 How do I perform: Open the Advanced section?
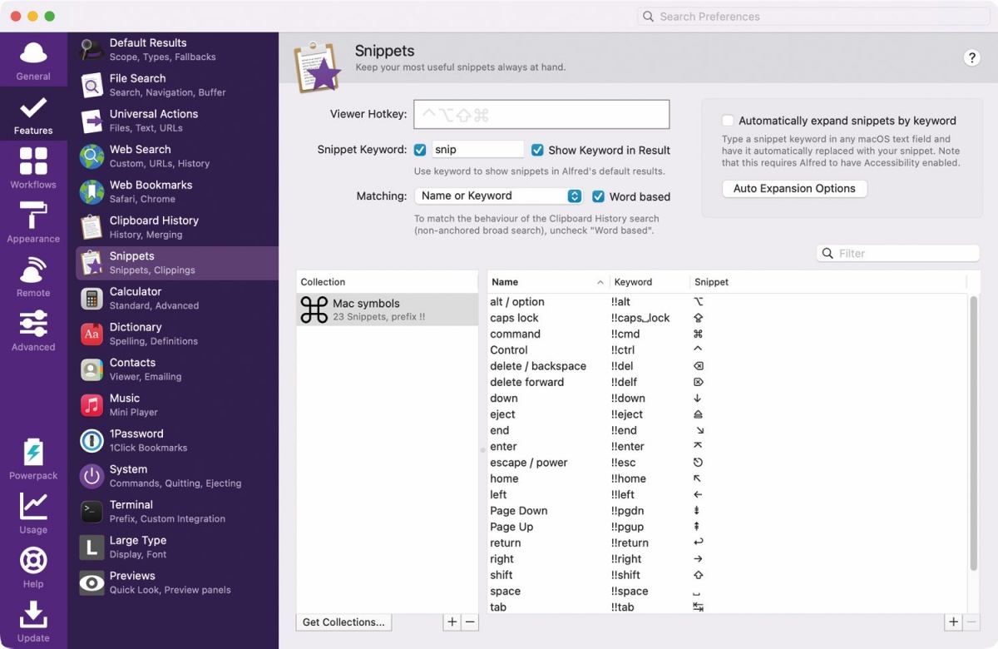tap(33, 331)
